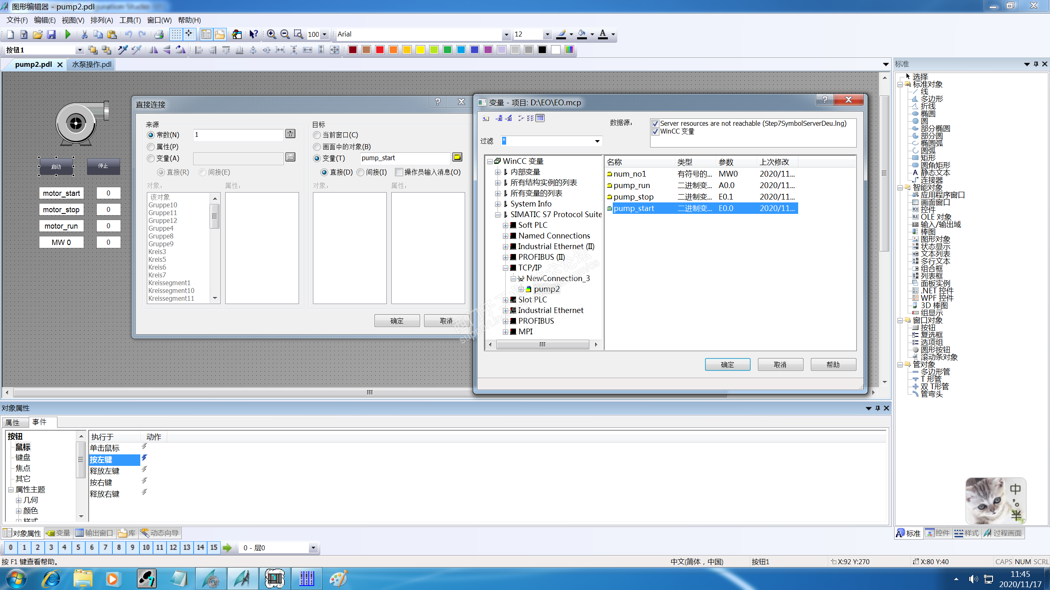Click the font color A icon
Viewport: 1050px width, 590px height.
pos(603,34)
